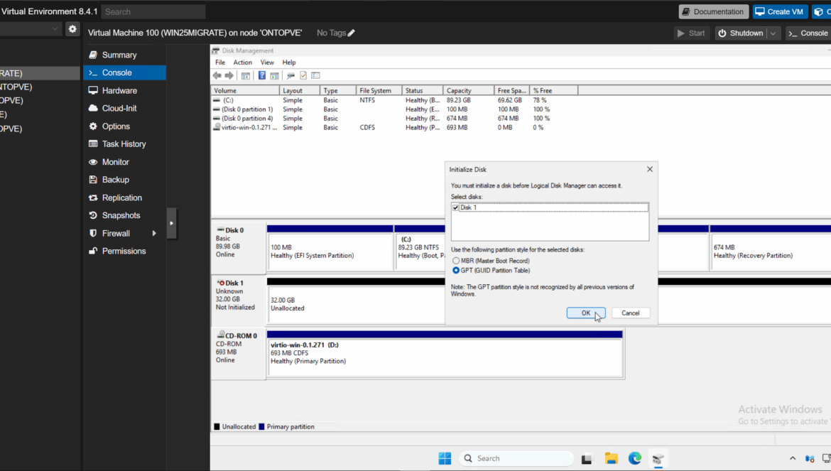Edit tags with the pencil icon
Image resolution: width=831 pixels, height=471 pixels.
pos(352,33)
